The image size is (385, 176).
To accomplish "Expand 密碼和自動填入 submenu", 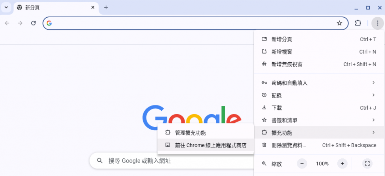I will (x=319, y=83).
